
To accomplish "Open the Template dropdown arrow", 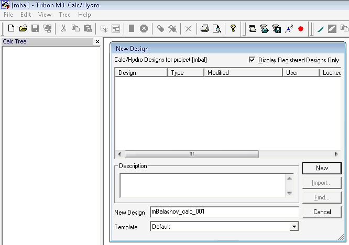I will pyautogui.click(x=294, y=227).
